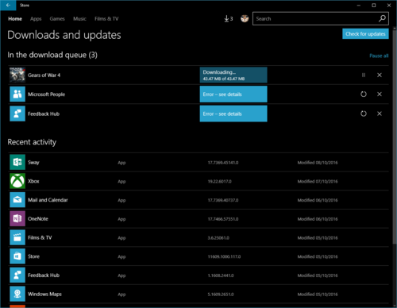Viewport: 397px width, 308px height.
Task: Click the Pause all link
Action: (379, 56)
